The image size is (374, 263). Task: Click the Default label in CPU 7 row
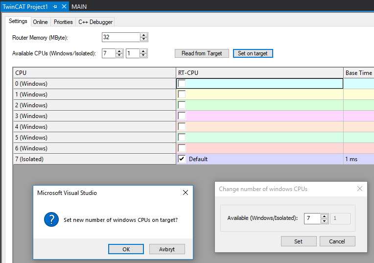pyautogui.click(x=198, y=159)
